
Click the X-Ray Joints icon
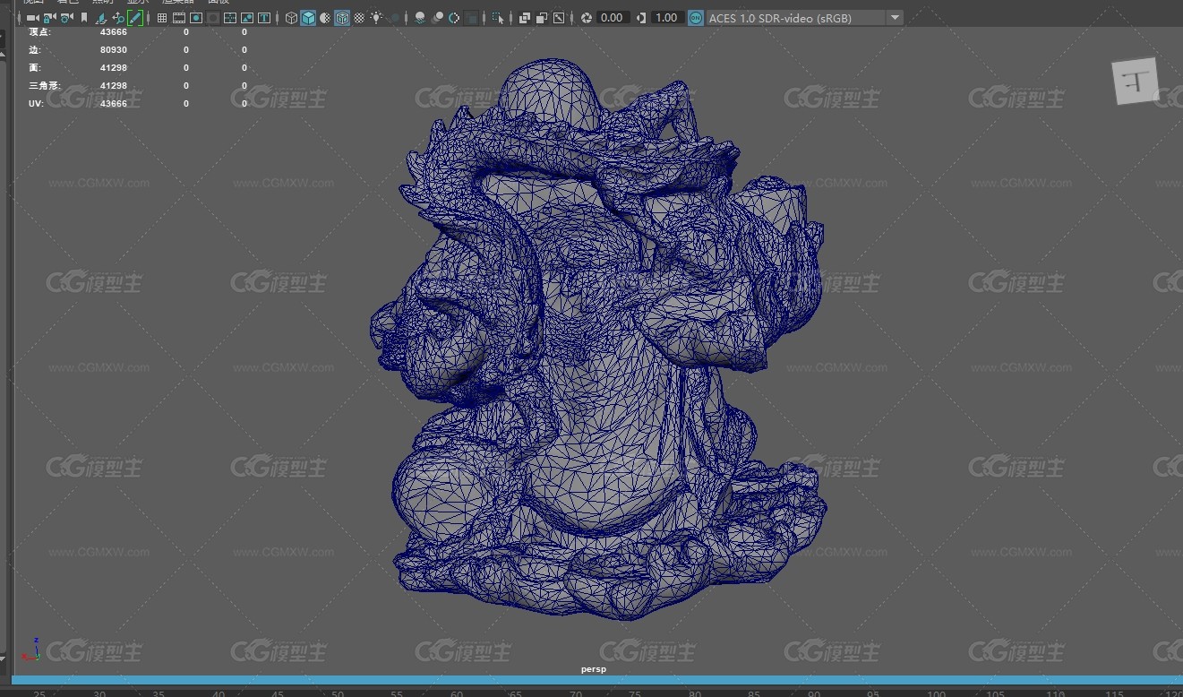[559, 18]
